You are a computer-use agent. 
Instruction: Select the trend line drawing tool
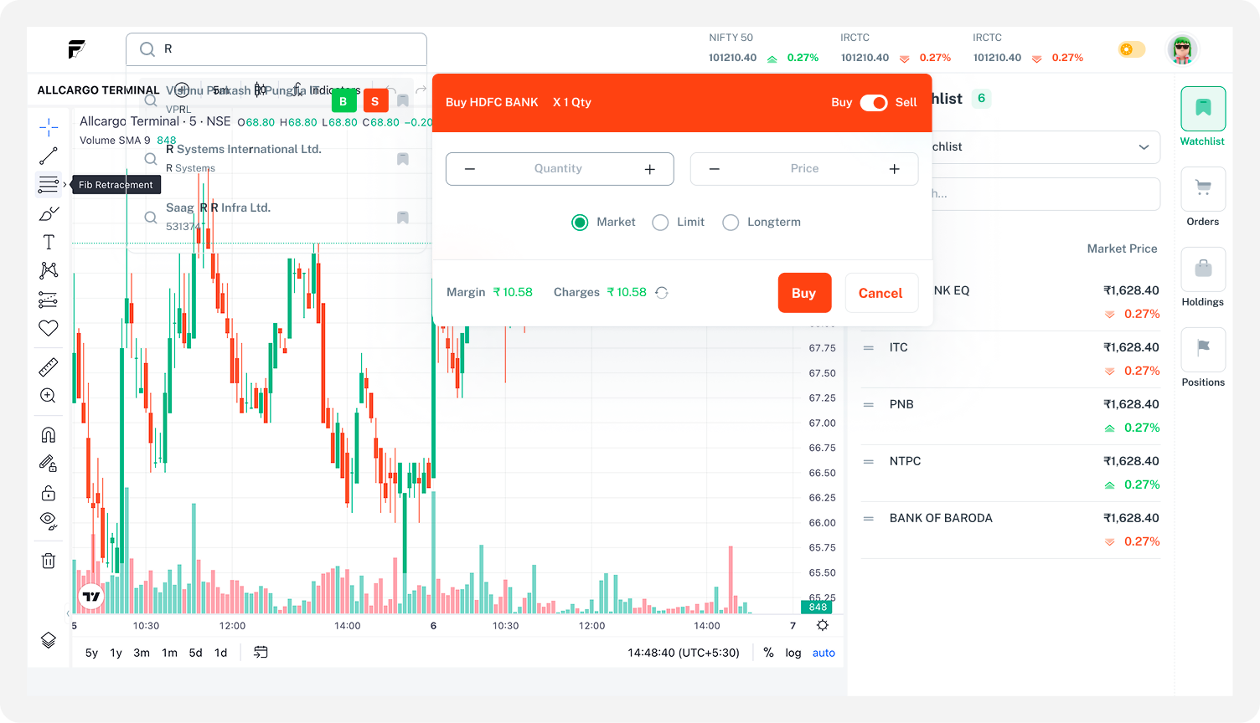click(49, 156)
